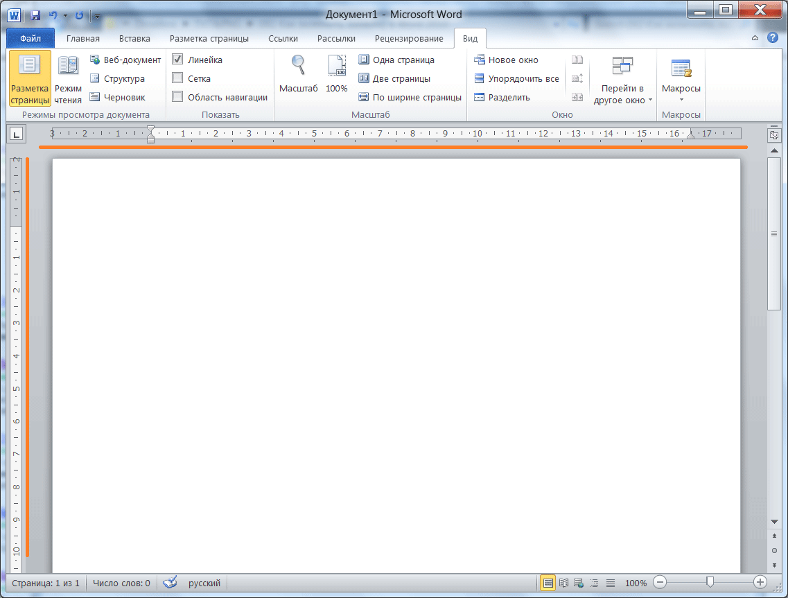Click 100% zoom level in status bar
This screenshot has width=788, height=598.
636,583
